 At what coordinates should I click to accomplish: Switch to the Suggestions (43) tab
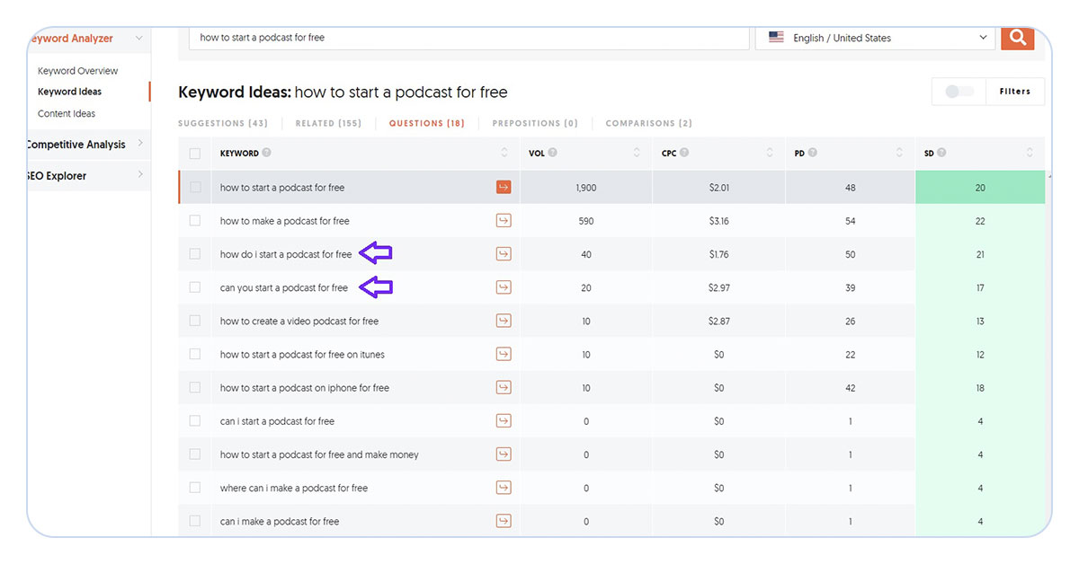click(x=223, y=123)
